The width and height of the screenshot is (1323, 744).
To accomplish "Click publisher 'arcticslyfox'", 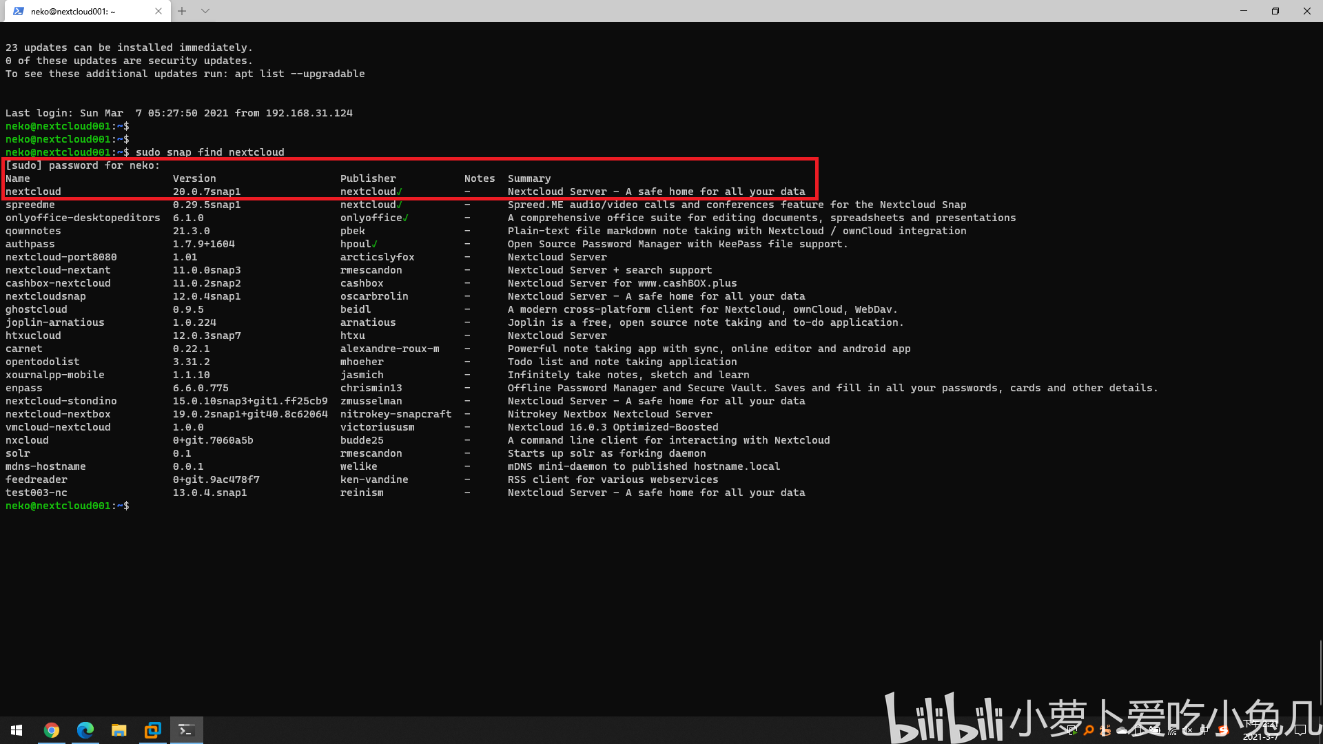I will tap(378, 257).
